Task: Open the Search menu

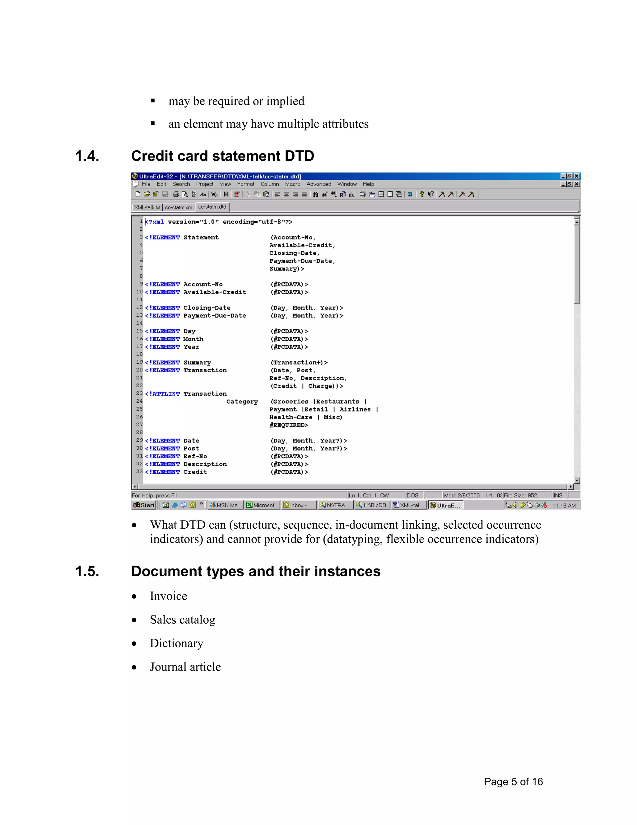Action: (181, 184)
